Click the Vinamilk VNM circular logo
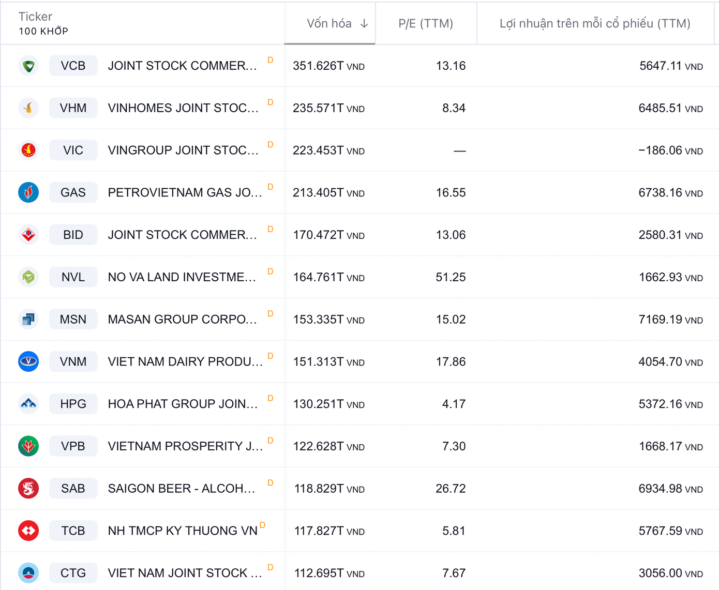The height and width of the screenshot is (590, 719). click(x=28, y=361)
